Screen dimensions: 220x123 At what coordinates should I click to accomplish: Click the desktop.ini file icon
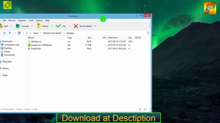point(29,41)
